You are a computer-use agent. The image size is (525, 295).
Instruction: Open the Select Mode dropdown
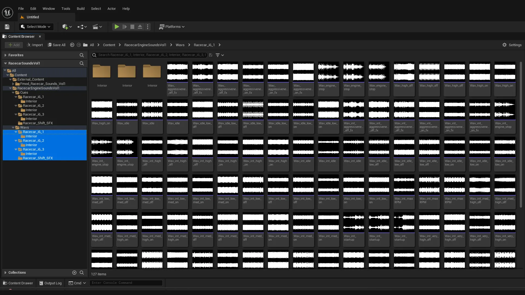click(x=36, y=27)
